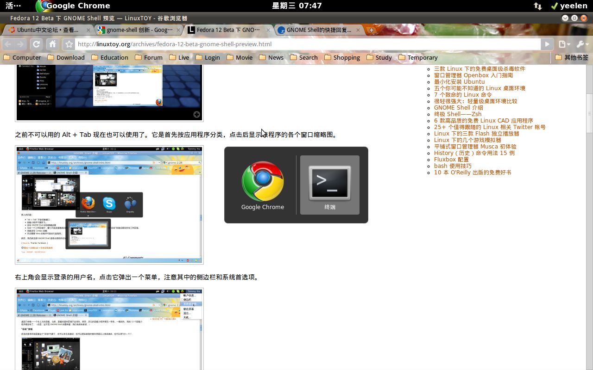The height and width of the screenshot is (370, 593).
Task: Bookmark this page with the star icon
Action: (x=69, y=44)
